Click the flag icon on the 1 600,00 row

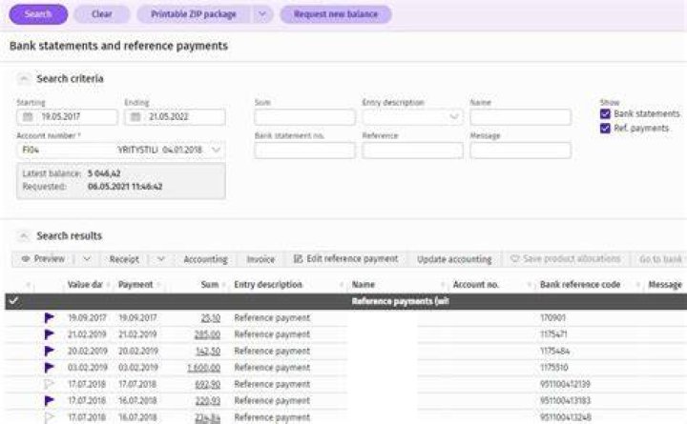tap(49, 368)
